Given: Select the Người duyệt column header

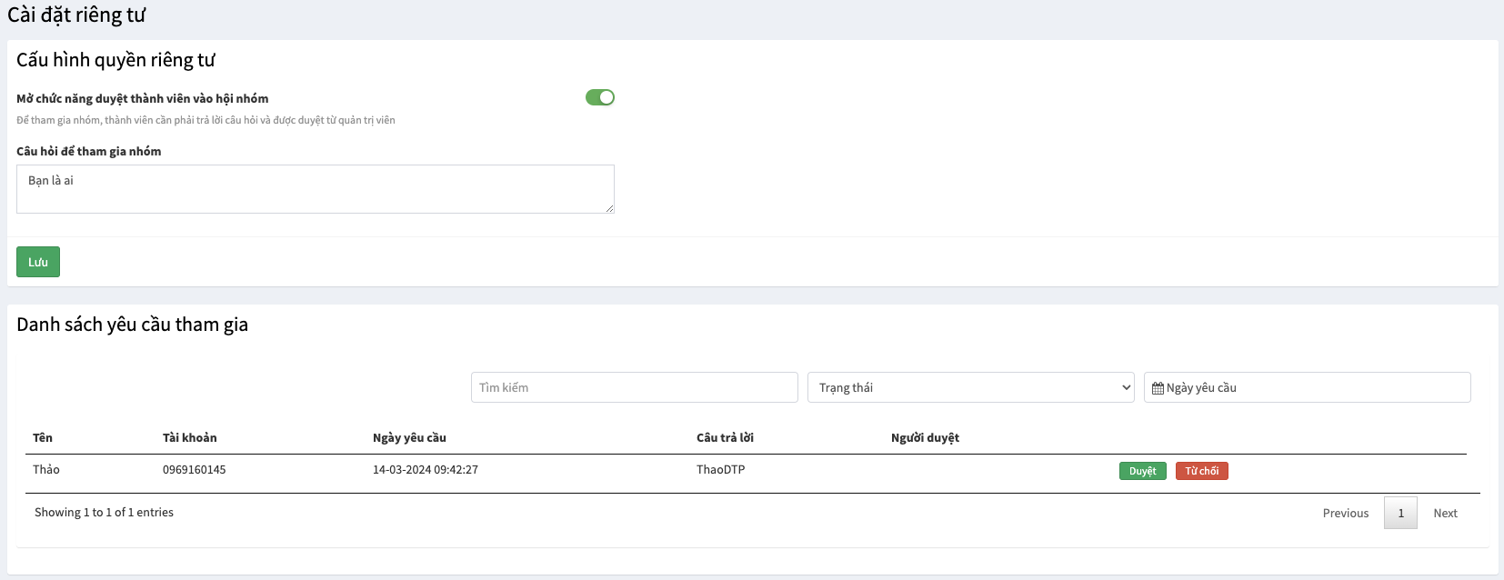Looking at the screenshot, I should click(x=925, y=437).
